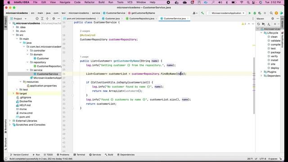288x162 pixels.
Task: Collapse all icon in Project panel
Action: click(x=47, y=18)
